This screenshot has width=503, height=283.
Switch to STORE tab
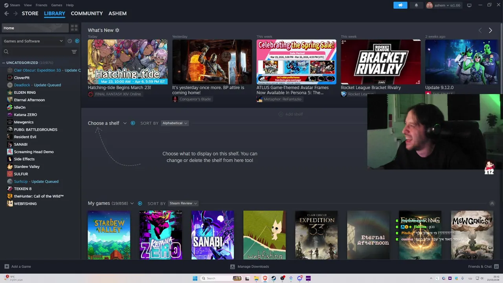pyautogui.click(x=30, y=13)
